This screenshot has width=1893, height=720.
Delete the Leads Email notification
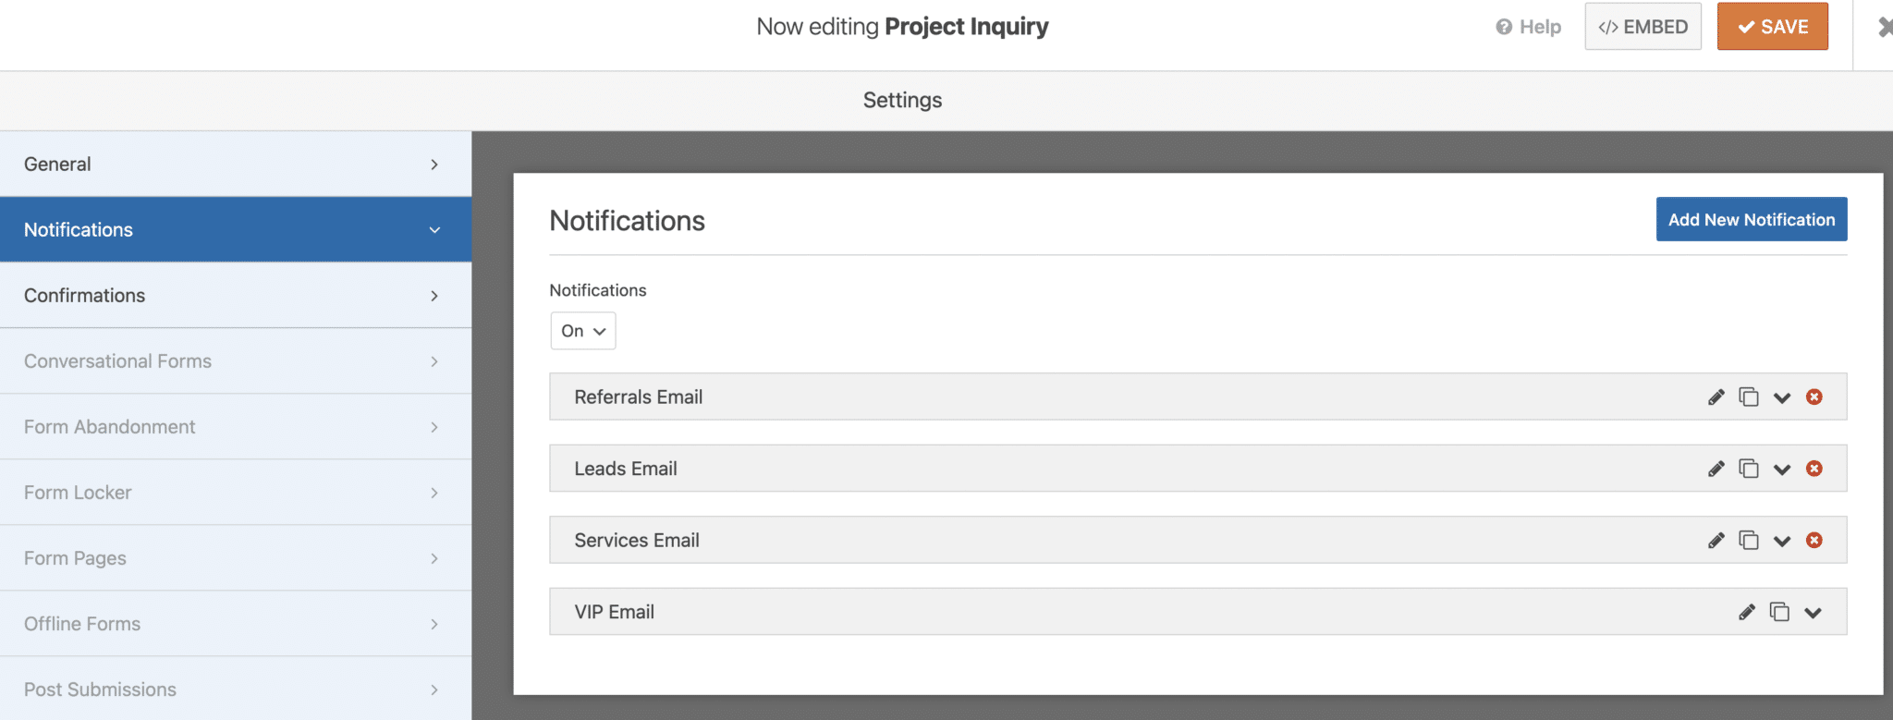(x=1814, y=469)
